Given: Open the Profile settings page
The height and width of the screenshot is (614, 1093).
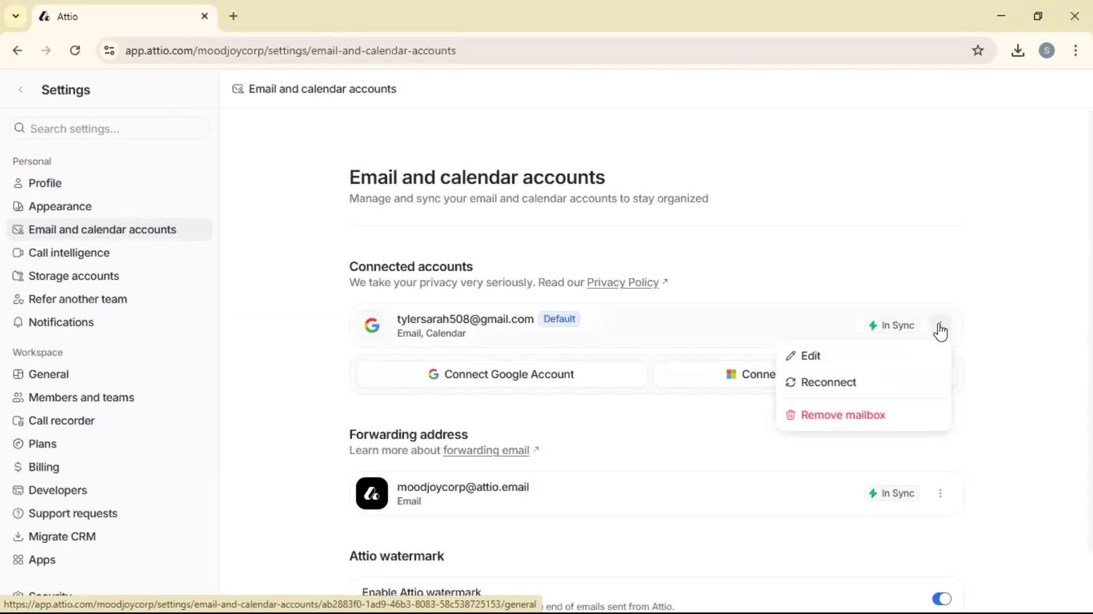Looking at the screenshot, I should tap(109, 183).
